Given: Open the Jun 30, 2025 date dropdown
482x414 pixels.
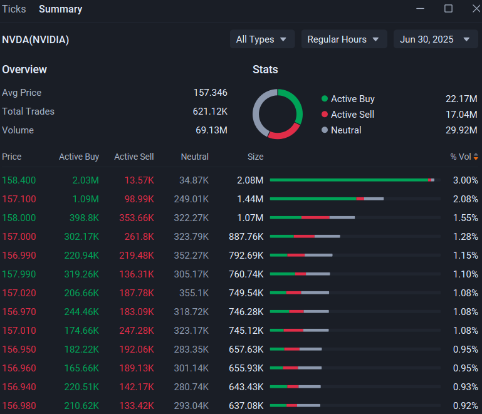Looking at the screenshot, I should (x=436, y=39).
